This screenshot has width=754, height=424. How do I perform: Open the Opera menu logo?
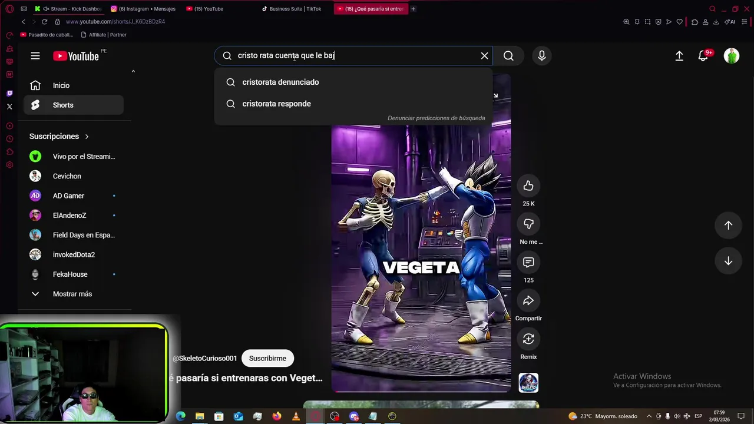pos(9,9)
